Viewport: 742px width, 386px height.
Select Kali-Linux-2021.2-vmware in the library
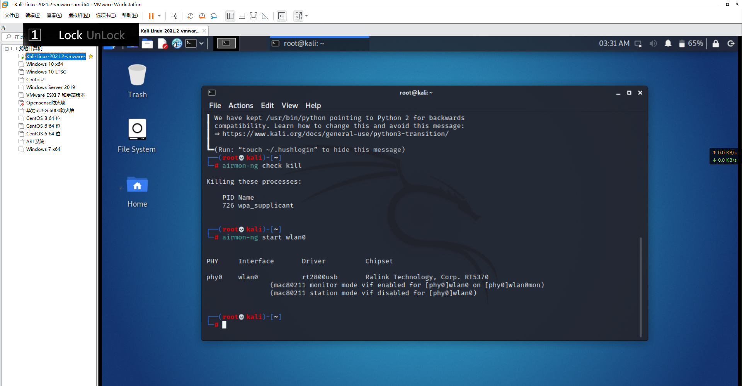point(56,56)
